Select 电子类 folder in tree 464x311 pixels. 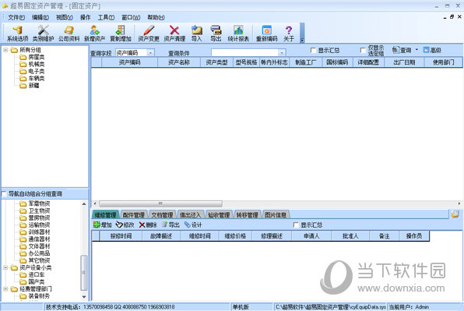pyautogui.click(x=32, y=71)
